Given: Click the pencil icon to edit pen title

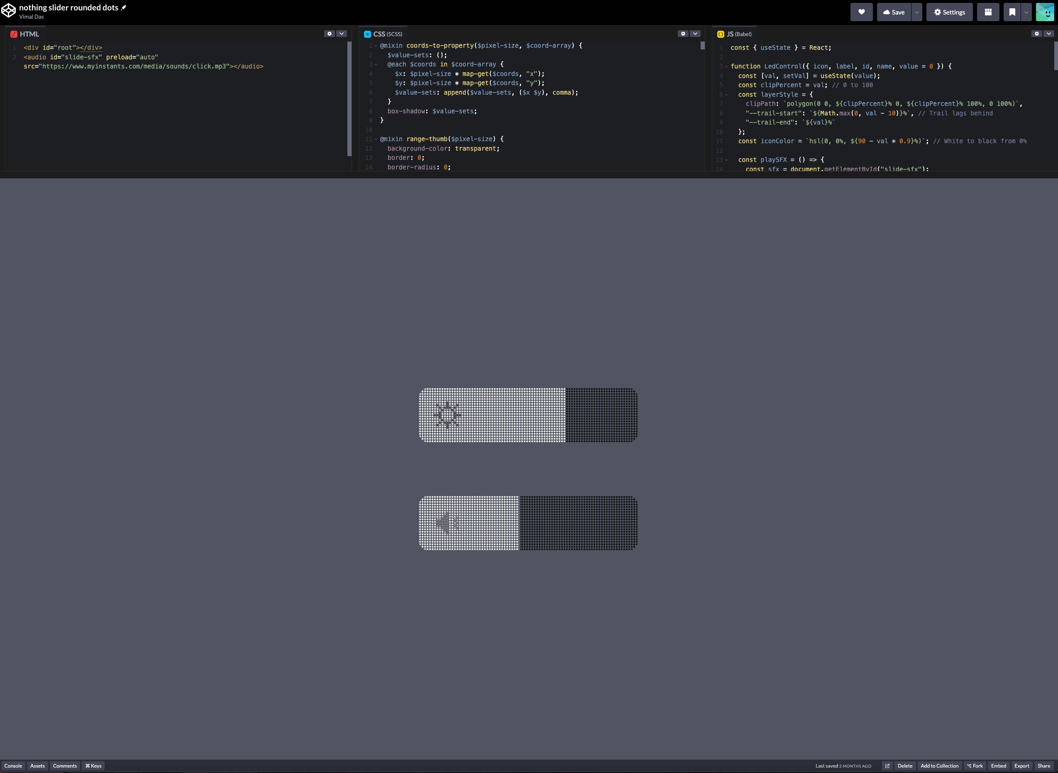Looking at the screenshot, I should pos(123,7).
